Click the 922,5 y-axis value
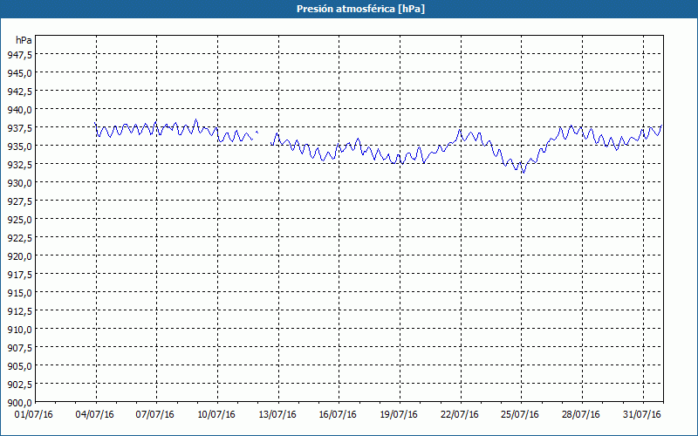The width and height of the screenshot is (698, 436). pos(19,237)
